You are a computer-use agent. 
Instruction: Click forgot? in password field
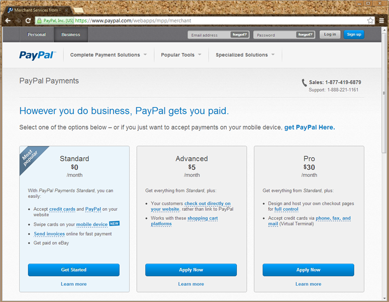pyautogui.click(x=305, y=35)
